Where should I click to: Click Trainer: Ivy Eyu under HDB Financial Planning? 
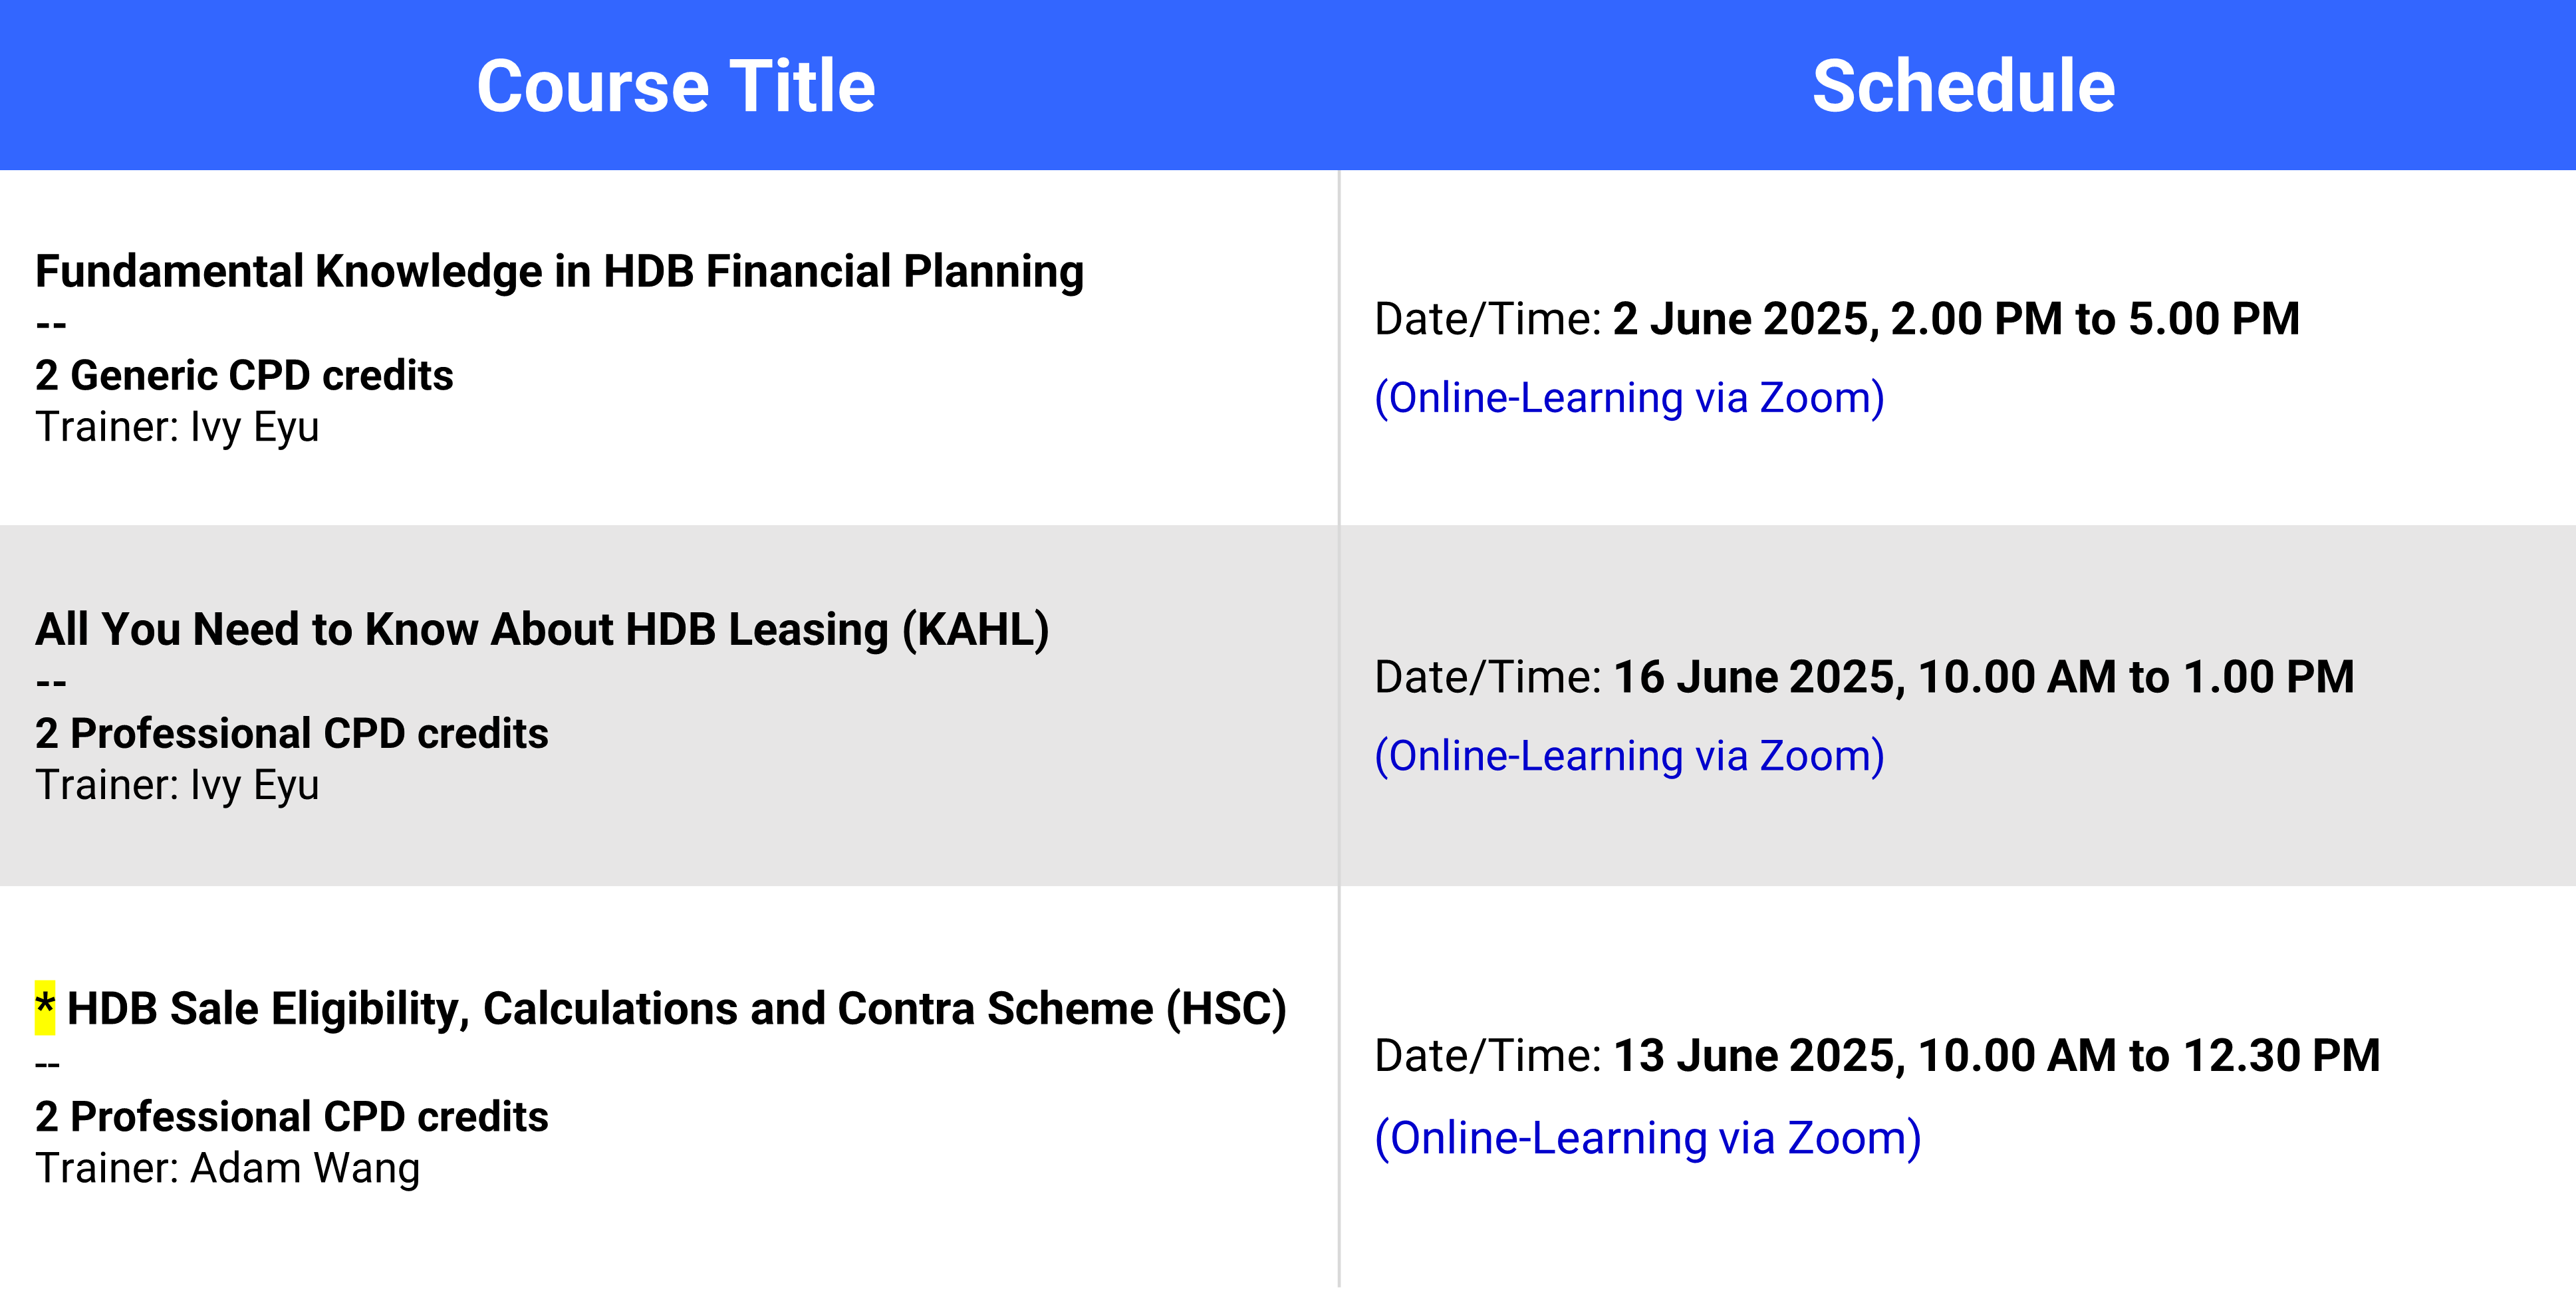[x=177, y=428]
